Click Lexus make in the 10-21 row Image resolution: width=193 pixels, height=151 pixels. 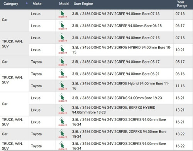point(36,50)
